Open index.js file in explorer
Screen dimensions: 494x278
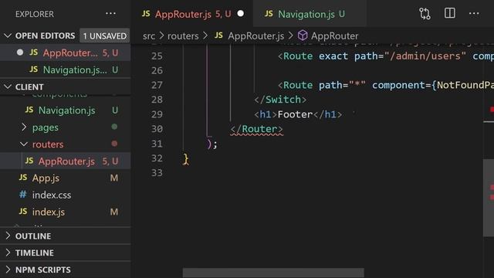pos(65,212)
